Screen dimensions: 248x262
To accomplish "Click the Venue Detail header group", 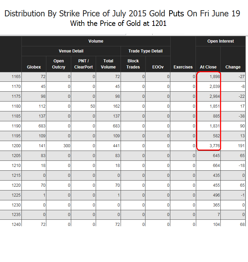I will point(71,51).
